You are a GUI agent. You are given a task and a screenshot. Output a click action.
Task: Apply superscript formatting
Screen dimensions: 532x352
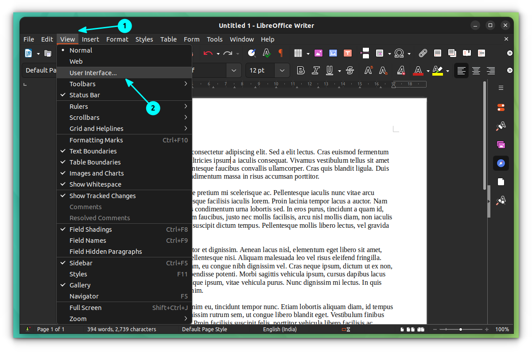click(x=369, y=70)
